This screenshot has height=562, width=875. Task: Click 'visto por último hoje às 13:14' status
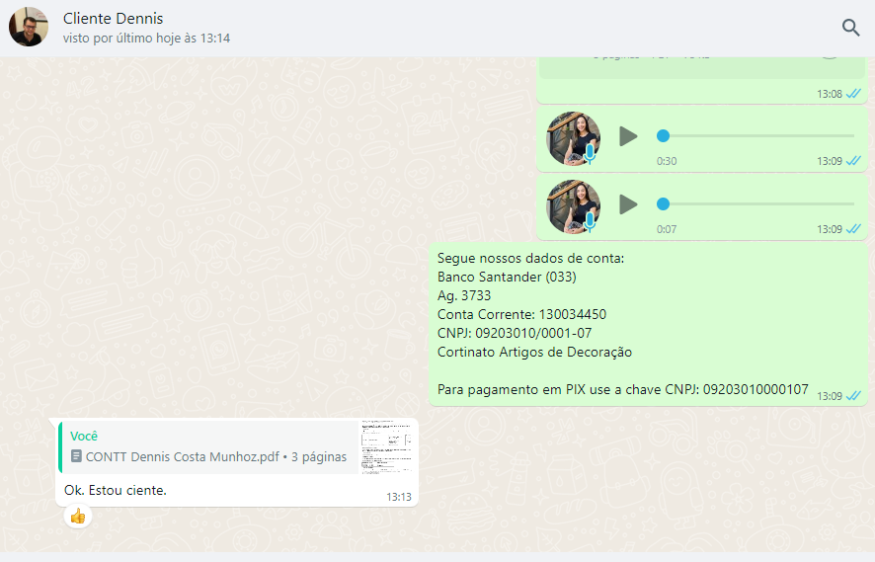146,38
